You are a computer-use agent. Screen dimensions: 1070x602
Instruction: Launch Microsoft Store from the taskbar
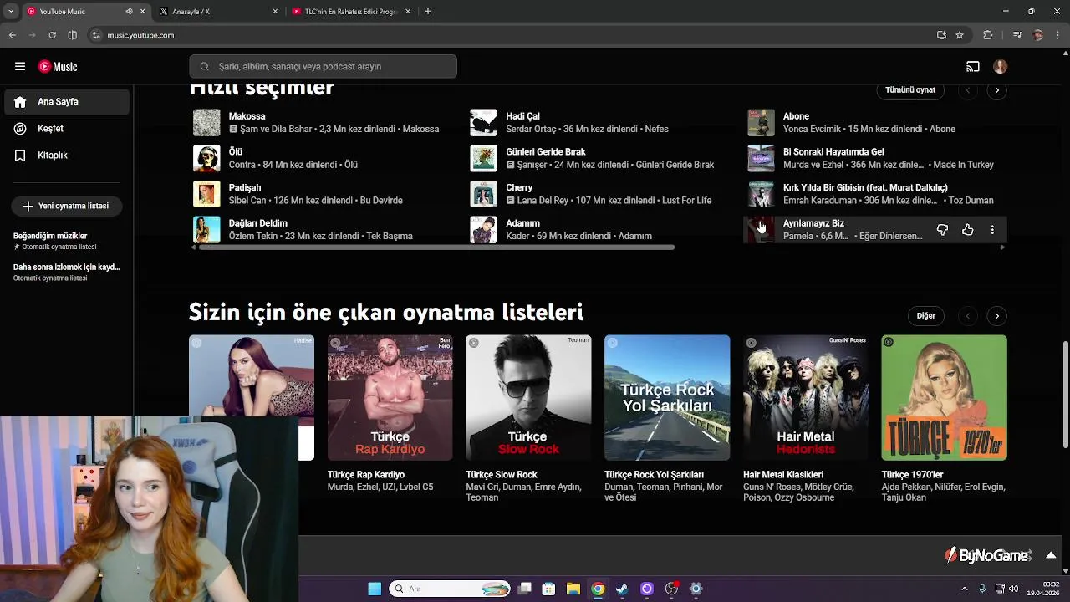pyautogui.click(x=548, y=589)
